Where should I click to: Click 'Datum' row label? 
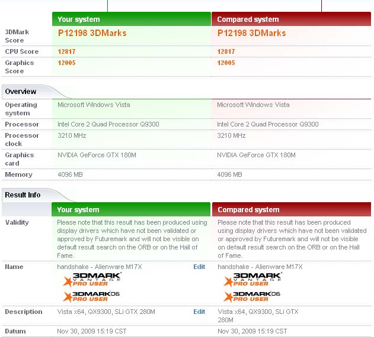click(x=15, y=331)
